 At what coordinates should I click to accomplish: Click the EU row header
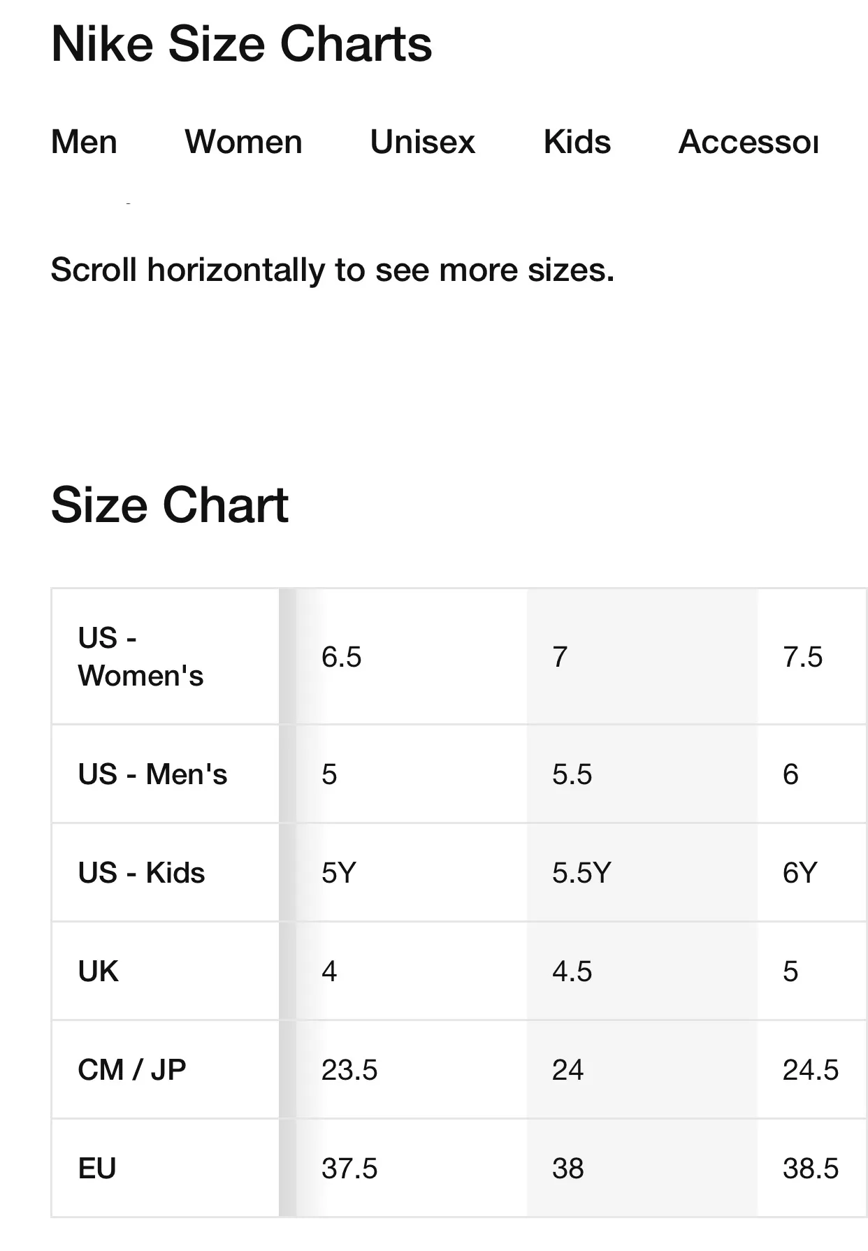point(96,1168)
